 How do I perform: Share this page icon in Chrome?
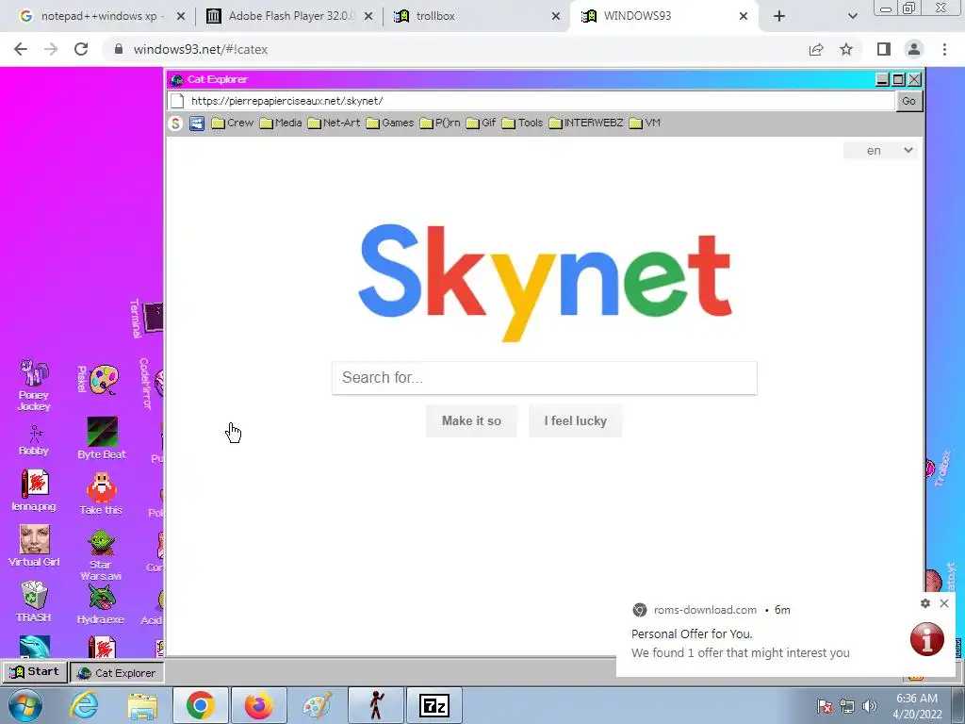816,49
